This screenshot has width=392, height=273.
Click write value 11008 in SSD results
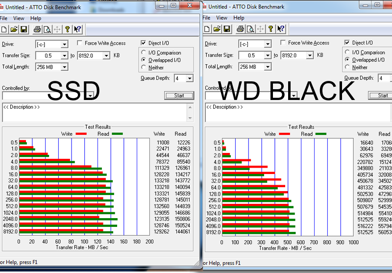163,143
